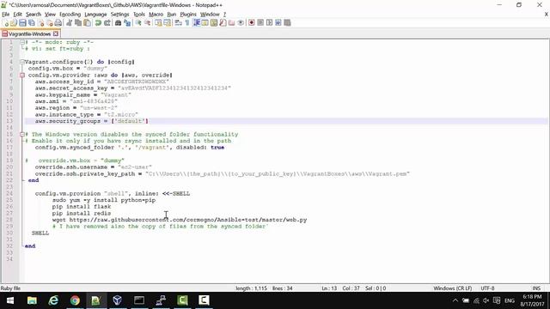
Task: Toggle the indent guide toolbar button
Action: click(197, 23)
